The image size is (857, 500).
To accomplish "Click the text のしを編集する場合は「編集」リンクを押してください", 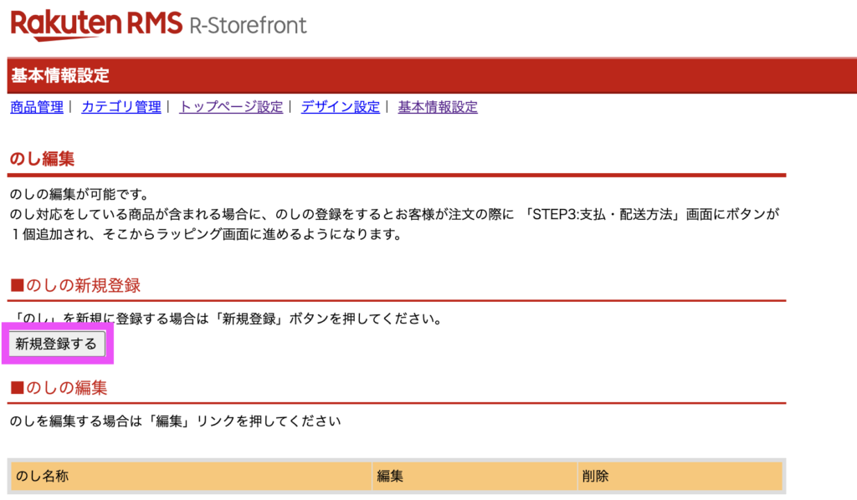I will (x=176, y=421).
